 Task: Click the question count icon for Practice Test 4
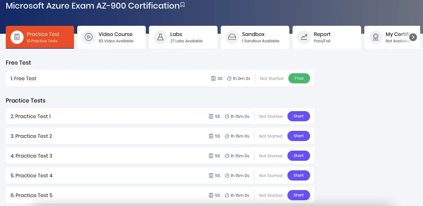click(211, 175)
